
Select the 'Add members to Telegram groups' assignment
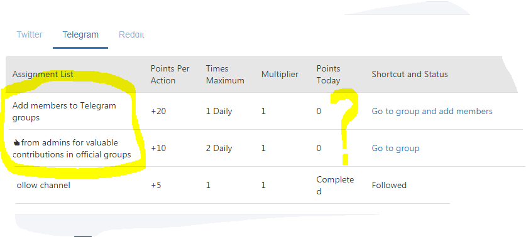click(x=64, y=112)
